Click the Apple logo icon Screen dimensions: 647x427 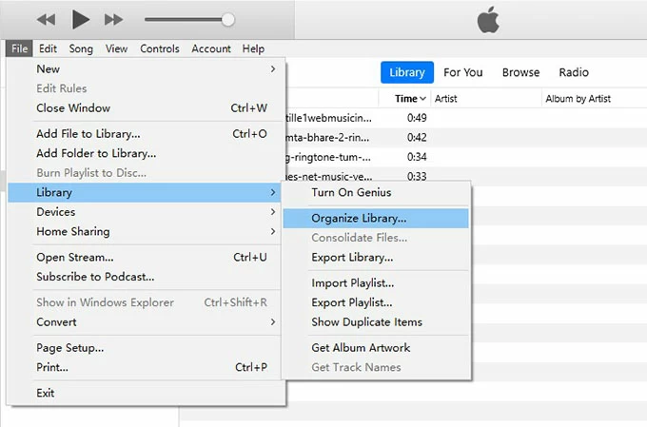(x=486, y=20)
